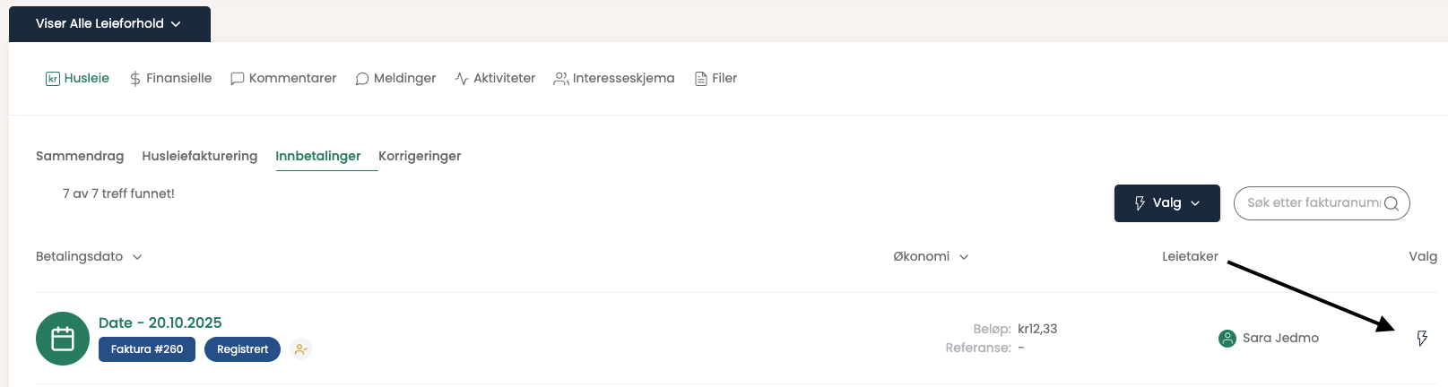Expand the Viser Alle Leieforhold dropdown
The height and width of the screenshot is (387, 1448).
point(109,23)
